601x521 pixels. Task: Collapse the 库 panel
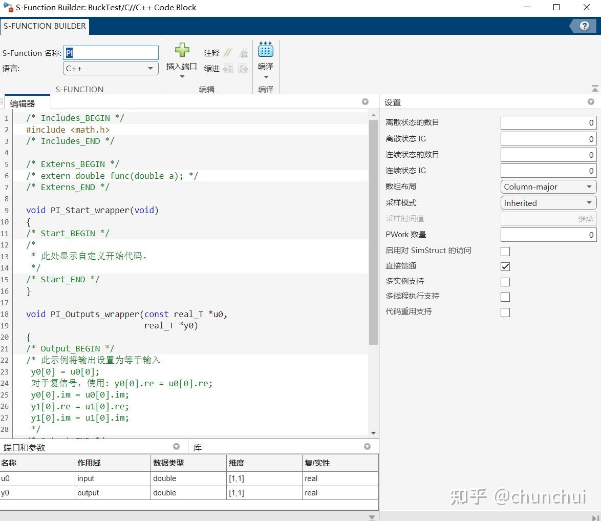367,446
